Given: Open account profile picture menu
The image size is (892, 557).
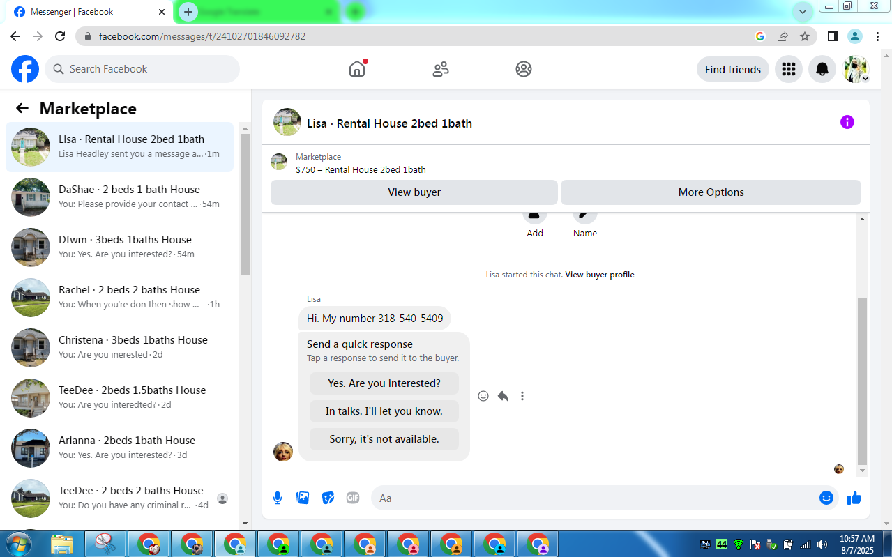Looking at the screenshot, I should tap(856, 69).
